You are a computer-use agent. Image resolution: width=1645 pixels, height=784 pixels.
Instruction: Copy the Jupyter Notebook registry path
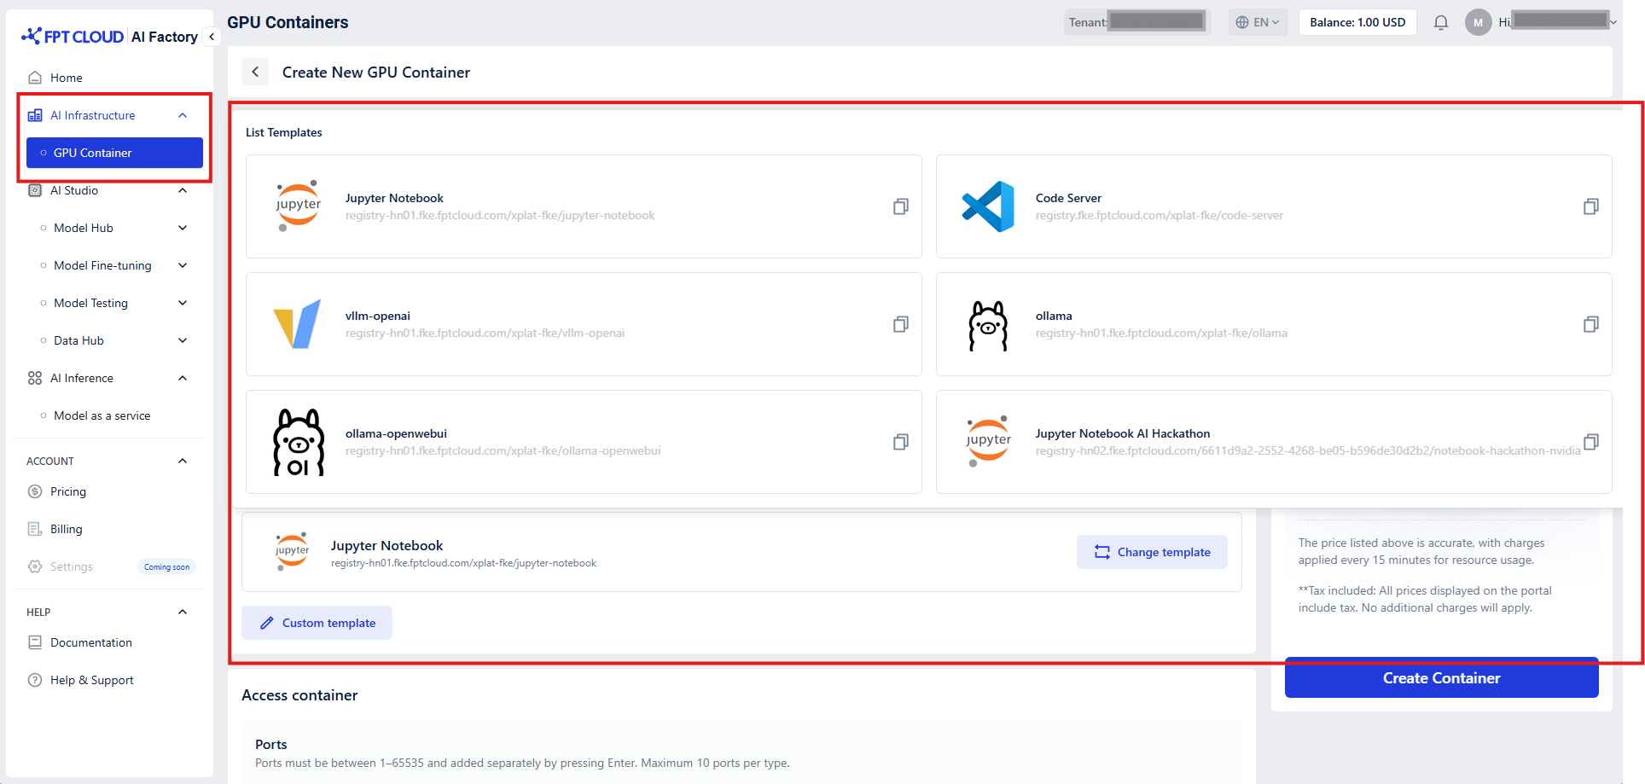click(x=900, y=206)
